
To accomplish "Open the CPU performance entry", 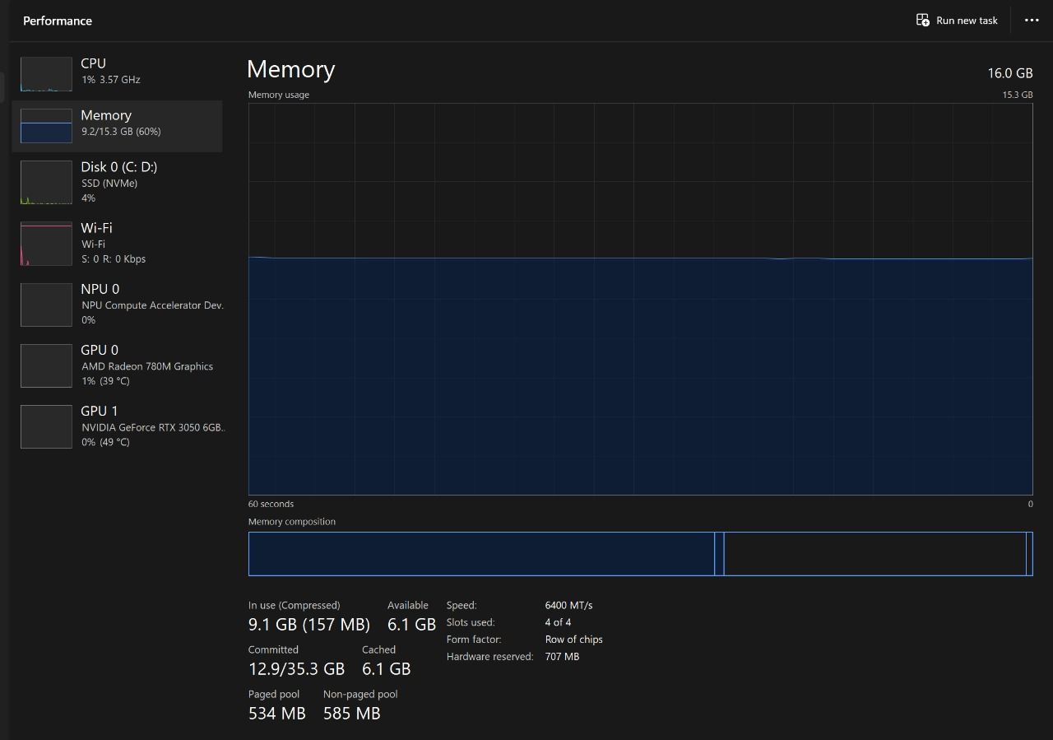I will 117,72.
